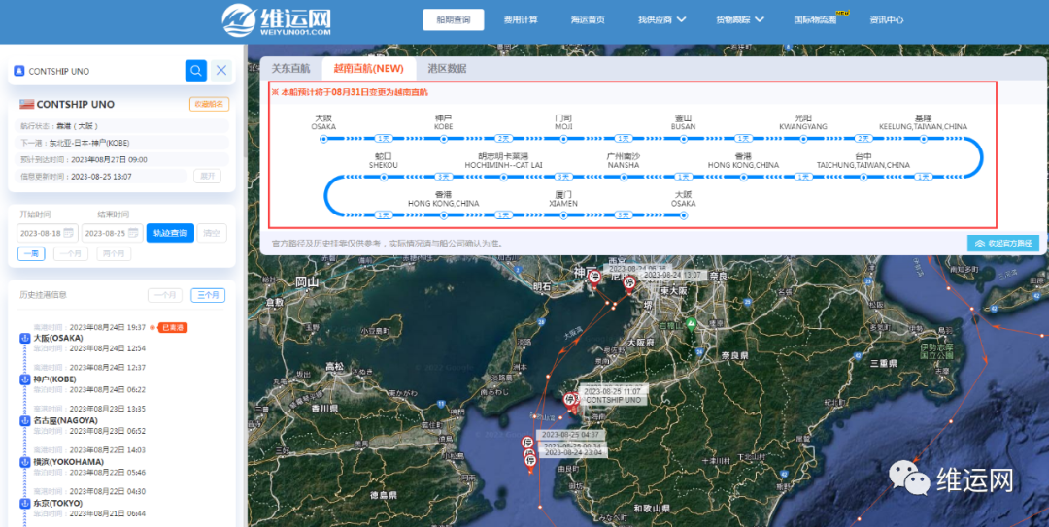The width and height of the screenshot is (1049, 527).
Task: Click 名古屋(NAGOYA) port history entry
Action: 65,420
